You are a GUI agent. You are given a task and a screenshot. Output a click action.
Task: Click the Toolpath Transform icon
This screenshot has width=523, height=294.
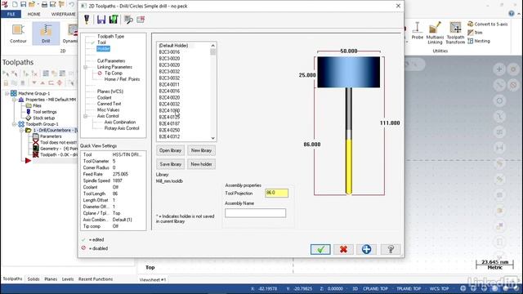click(455, 33)
